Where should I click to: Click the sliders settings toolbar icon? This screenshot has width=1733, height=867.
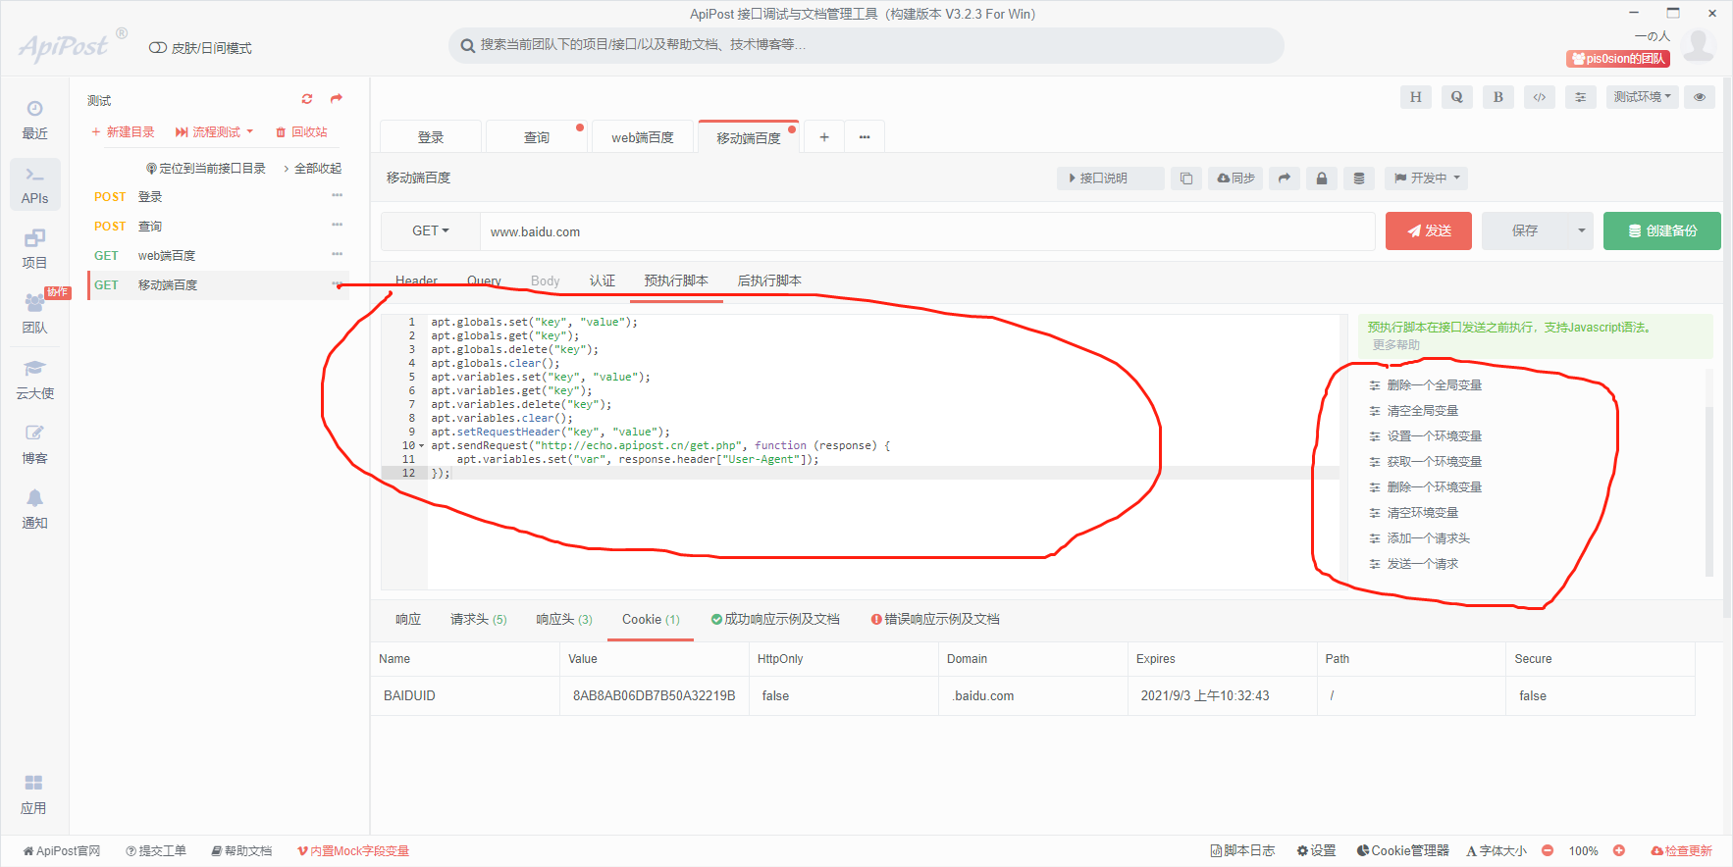point(1580,97)
